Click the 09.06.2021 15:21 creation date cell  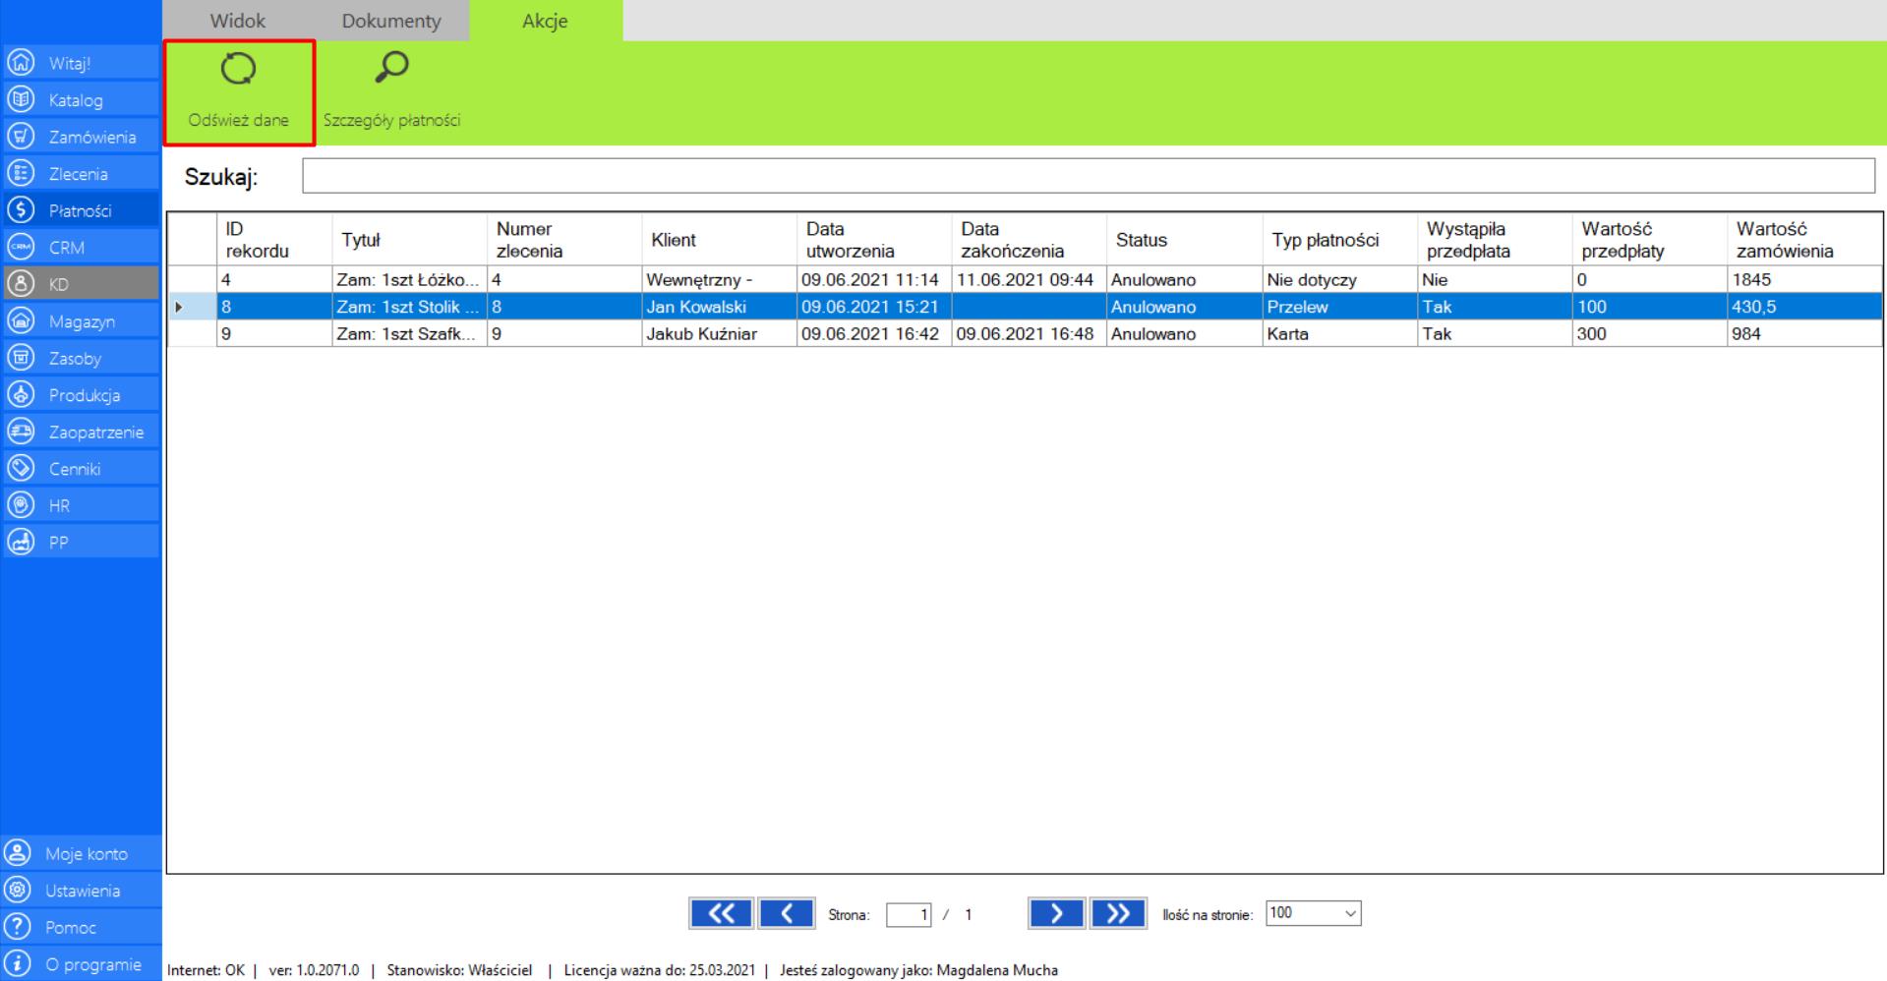point(874,307)
